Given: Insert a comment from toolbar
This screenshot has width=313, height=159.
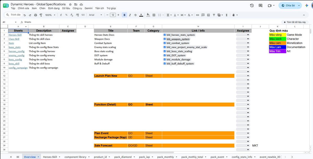Looking at the screenshot, I should [203, 15].
